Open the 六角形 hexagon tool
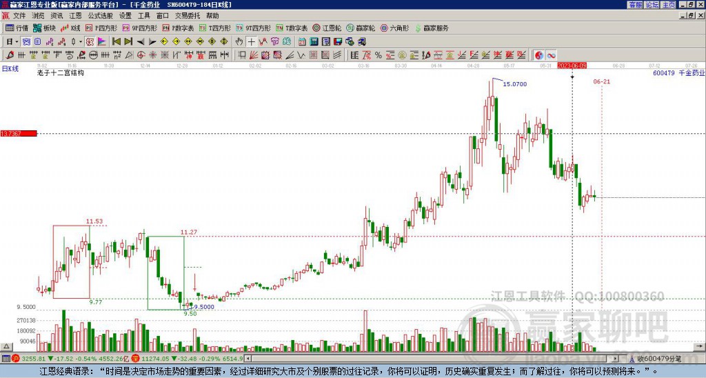706x378 pixels. pyautogui.click(x=395, y=28)
